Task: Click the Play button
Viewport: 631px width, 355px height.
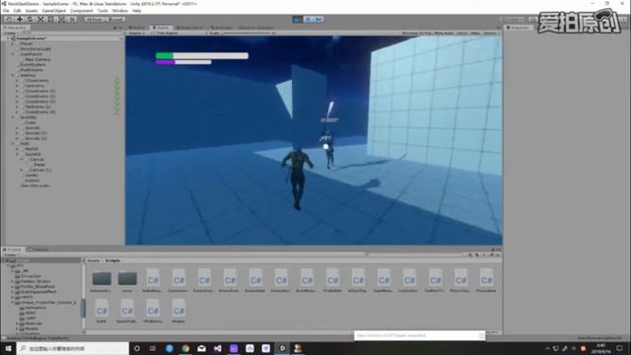Action: point(298,19)
